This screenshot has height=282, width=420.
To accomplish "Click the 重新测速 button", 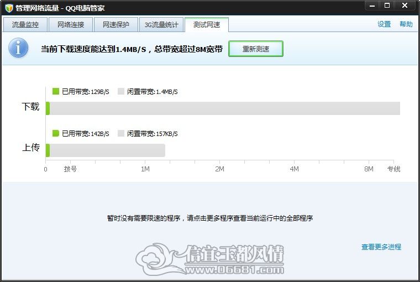I will (x=256, y=49).
